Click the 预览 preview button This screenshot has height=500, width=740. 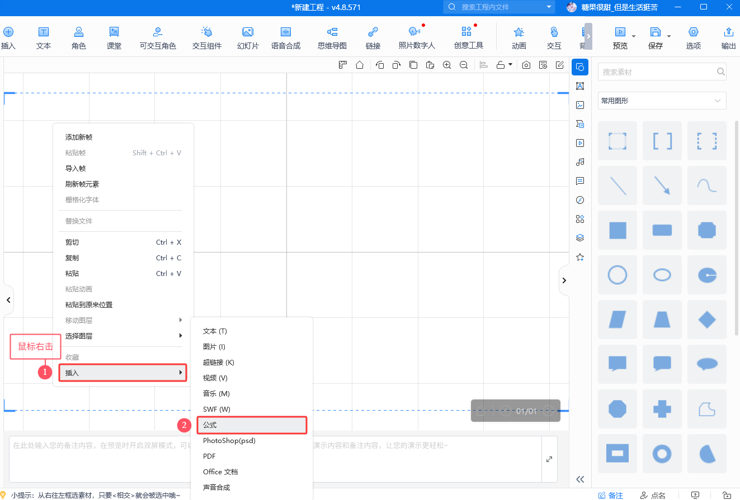tap(620, 38)
